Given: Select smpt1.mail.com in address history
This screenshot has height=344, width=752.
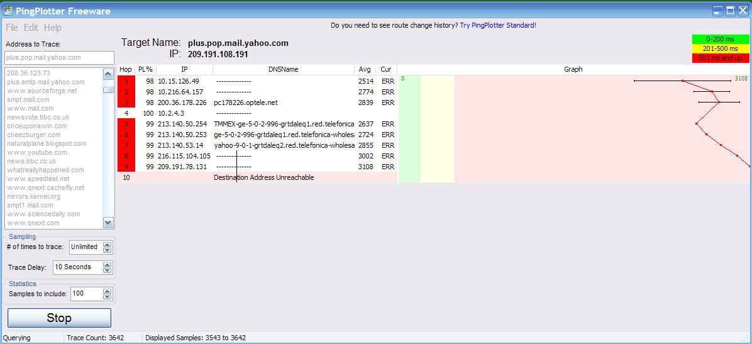Looking at the screenshot, I should (30, 206).
